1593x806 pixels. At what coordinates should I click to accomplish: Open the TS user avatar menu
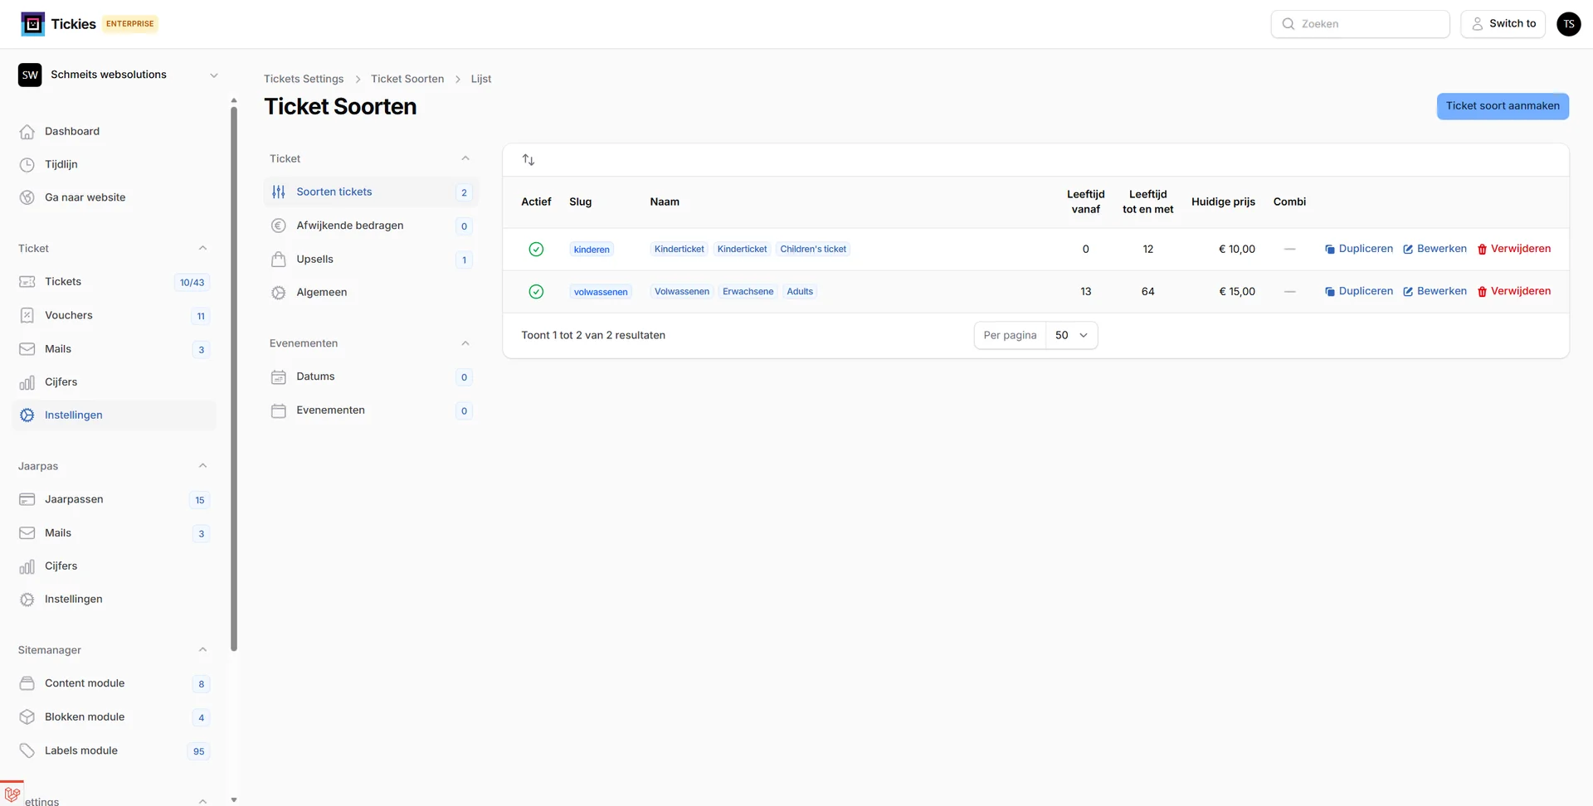click(1568, 24)
